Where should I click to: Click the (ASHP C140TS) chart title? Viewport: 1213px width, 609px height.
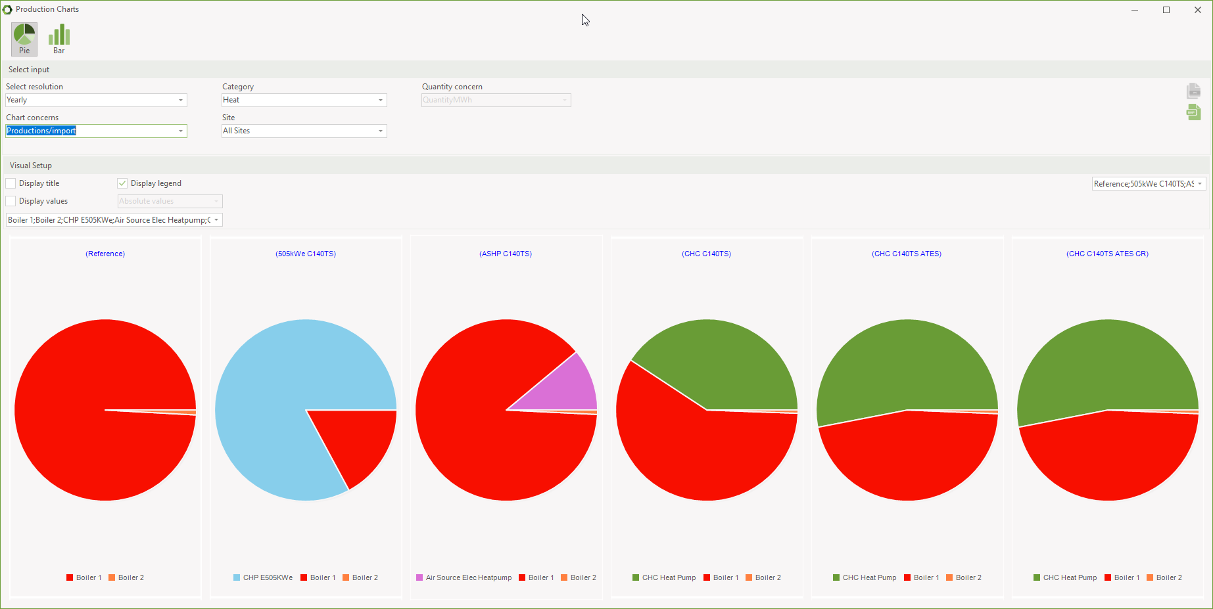[506, 253]
